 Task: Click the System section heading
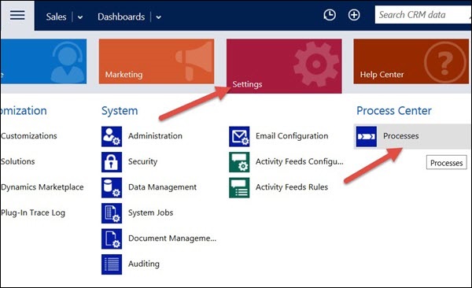[x=120, y=111]
